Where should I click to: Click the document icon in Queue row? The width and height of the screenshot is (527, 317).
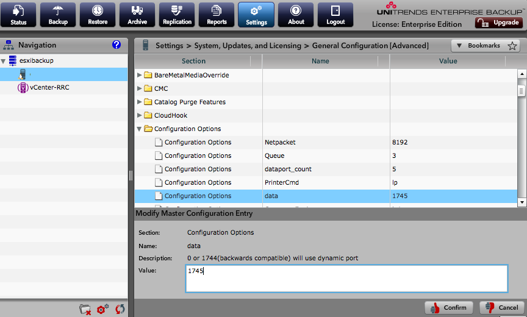click(x=159, y=156)
